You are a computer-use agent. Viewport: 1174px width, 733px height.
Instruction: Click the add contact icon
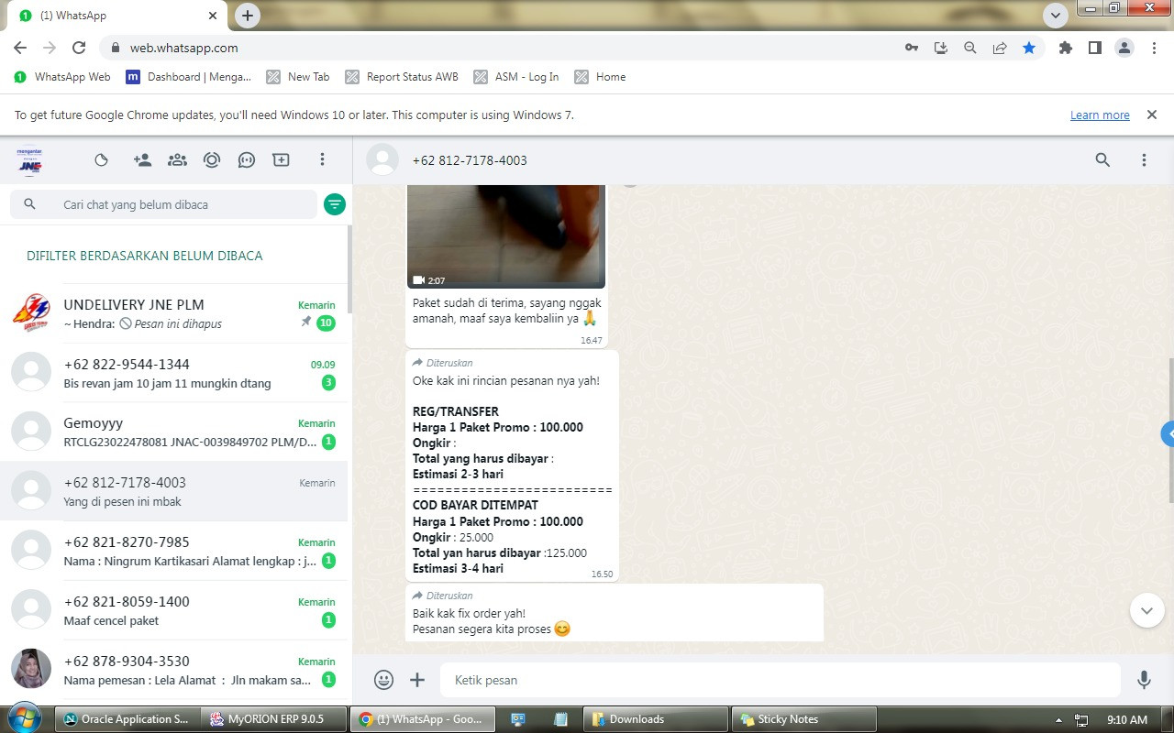point(142,159)
